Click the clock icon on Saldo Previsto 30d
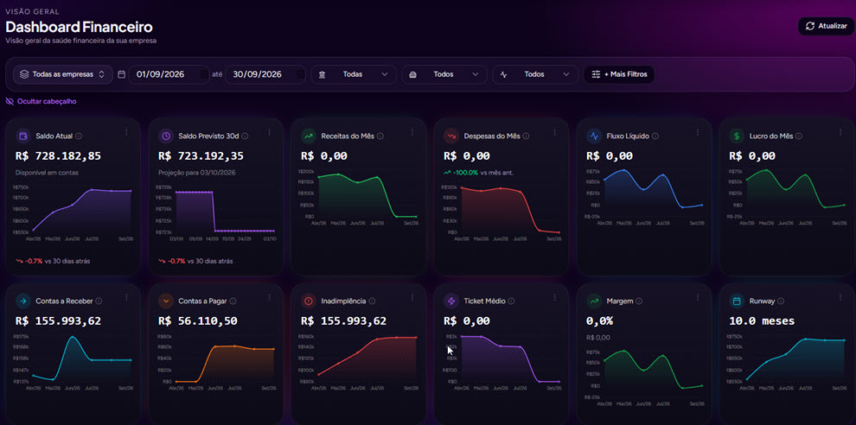The image size is (856, 425). pyautogui.click(x=166, y=136)
